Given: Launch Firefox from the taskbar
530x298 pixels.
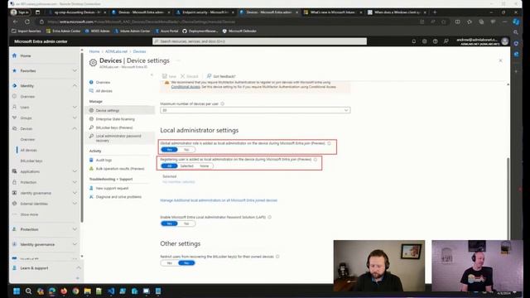Looking at the screenshot, I should 64,291.
